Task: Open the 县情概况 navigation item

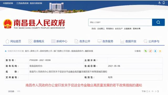Action: (36, 41)
